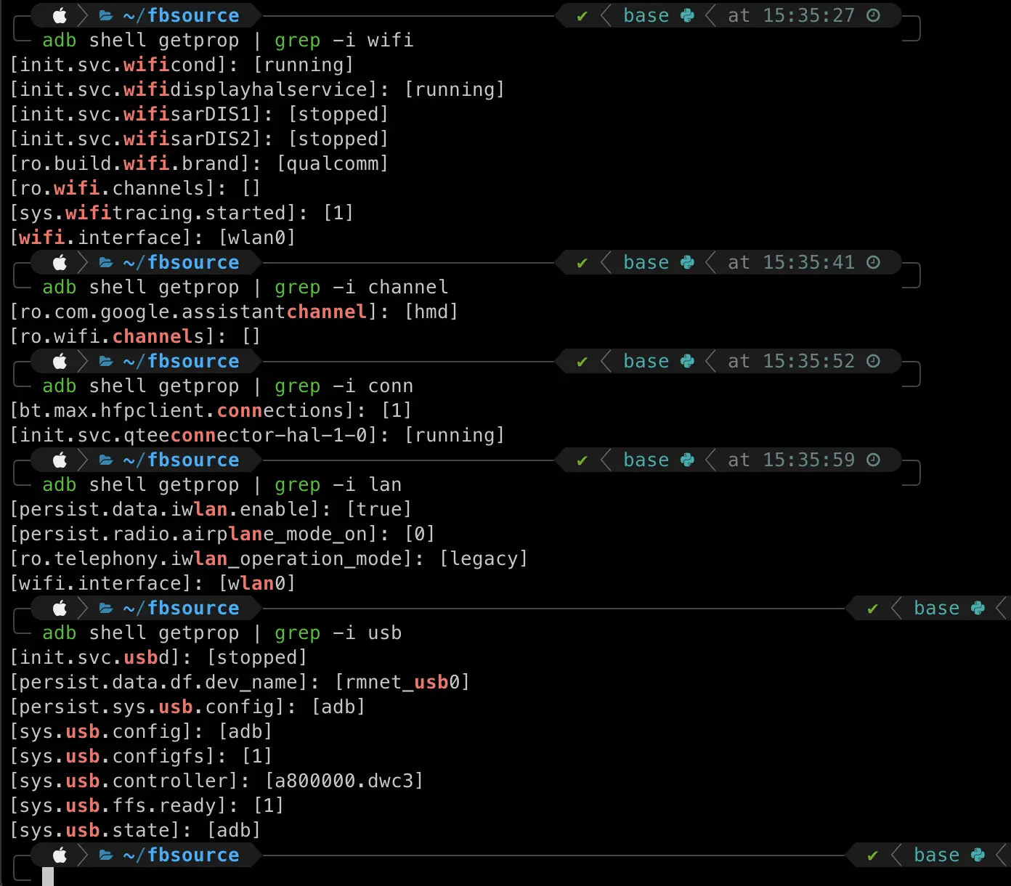Image resolution: width=1011 pixels, height=886 pixels.
Task: Click the Apple logo above the grep usb command
Action: (x=60, y=608)
